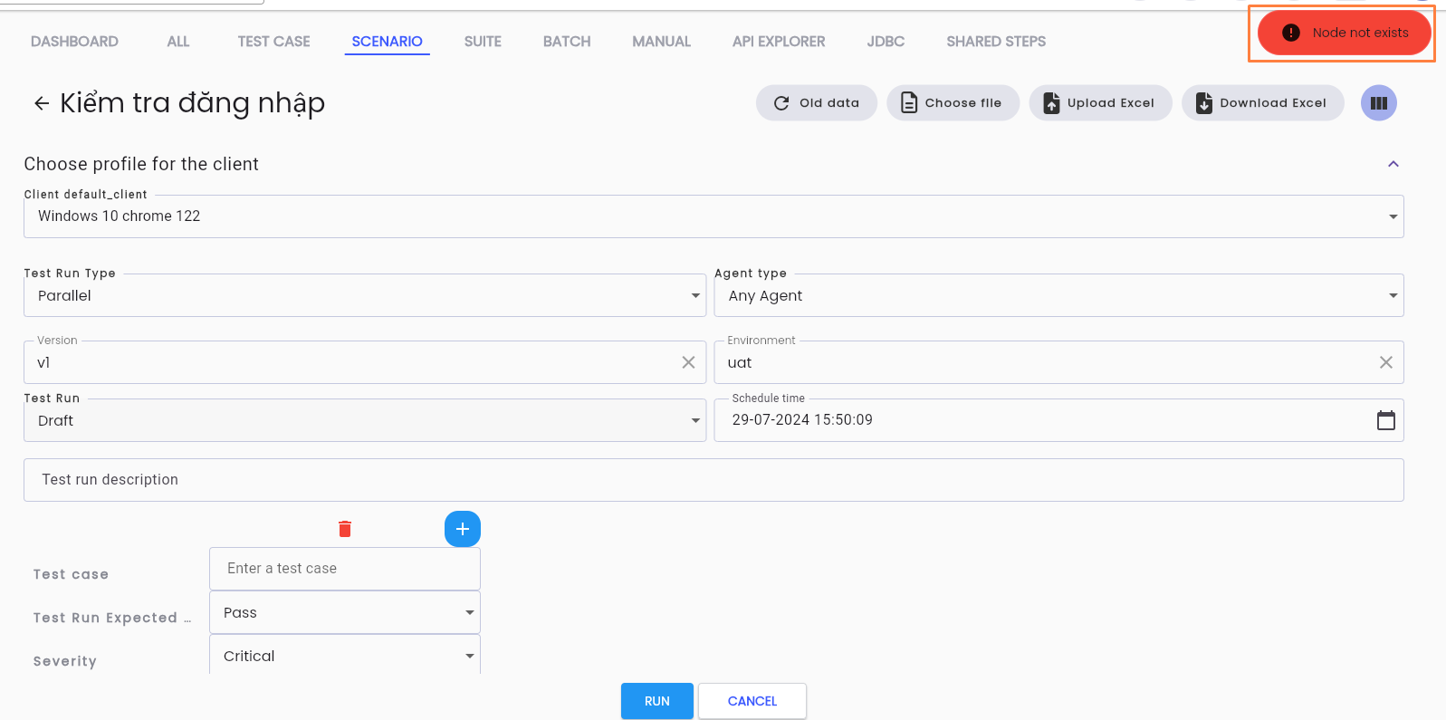This screenshot has height=720, width=1446.
Task: Open the Test Run Type dropdown
Action: (365, 295)
